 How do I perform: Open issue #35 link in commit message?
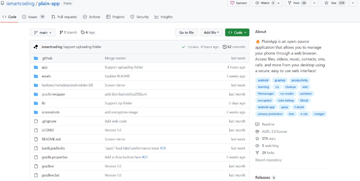coord(163,148)
